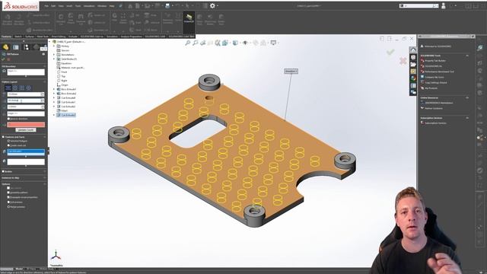Click the update count button under pink field
Viewport: 487px width, 274px height.
(x=26, y=130)
